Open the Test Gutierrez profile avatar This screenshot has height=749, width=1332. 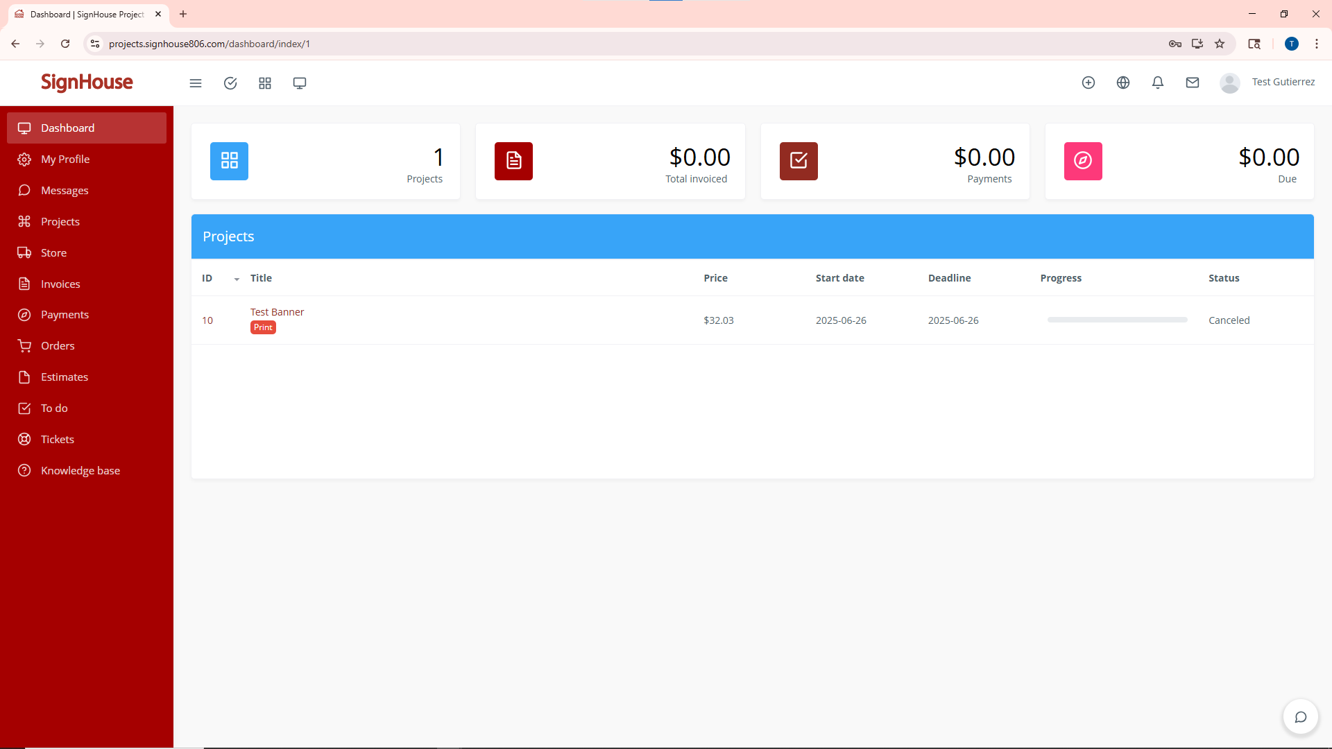[x=1229, y=83]
